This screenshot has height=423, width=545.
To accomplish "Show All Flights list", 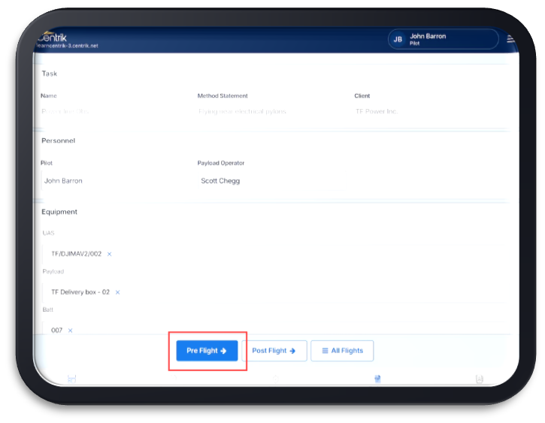I will pos(342,351).
